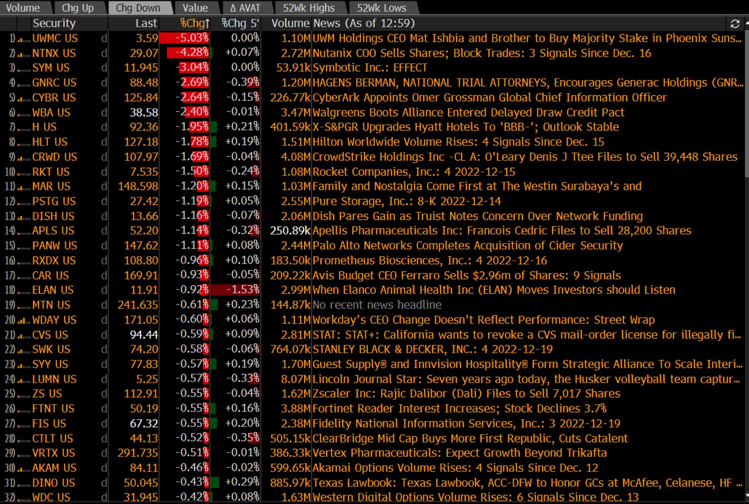Open Workday's CEO Change headline
Image resolution: width=749 pixels, height=504 pixels.
[483, 320]
